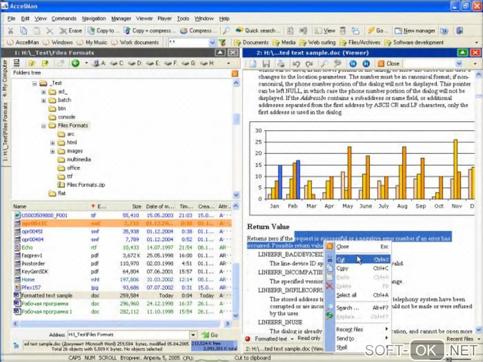Image resolution: width=483 pixels, height=362 pixels.
Task: Open the Navigation menu
Action: click(x=94, y=18)
